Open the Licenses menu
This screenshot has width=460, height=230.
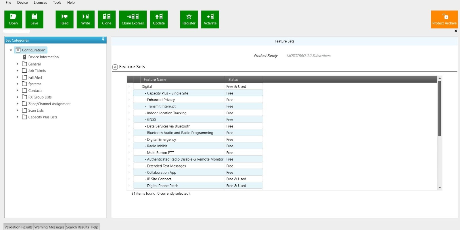coord(40,3)
